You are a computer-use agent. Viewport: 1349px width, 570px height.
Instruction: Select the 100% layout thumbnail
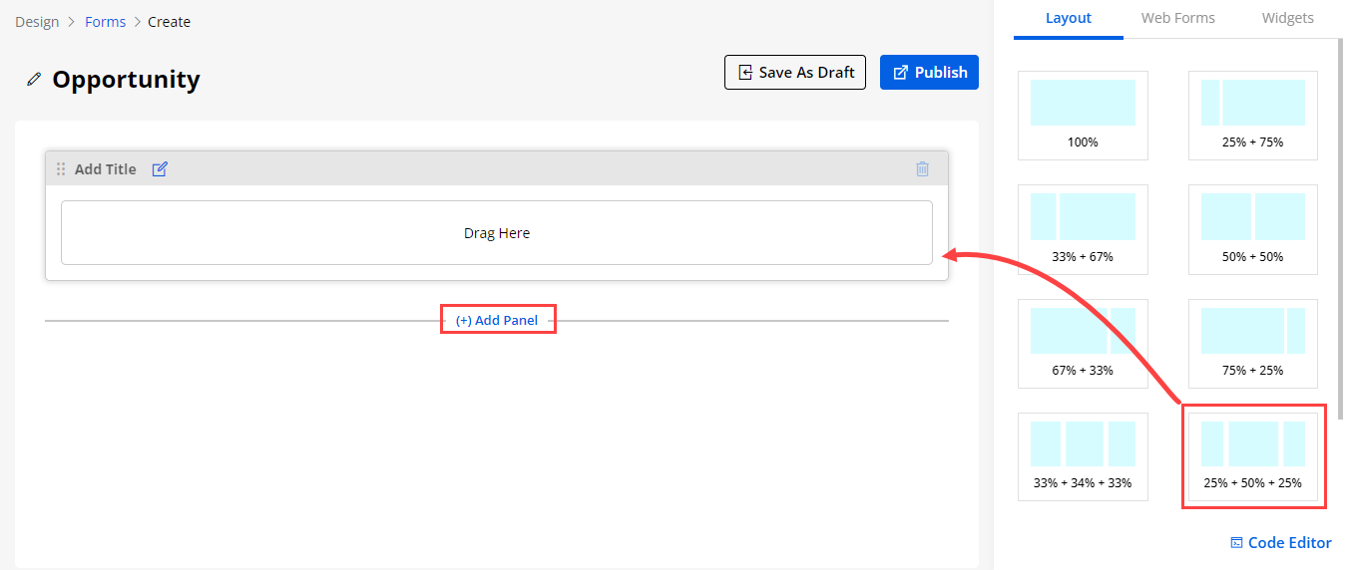point(1083,115)
